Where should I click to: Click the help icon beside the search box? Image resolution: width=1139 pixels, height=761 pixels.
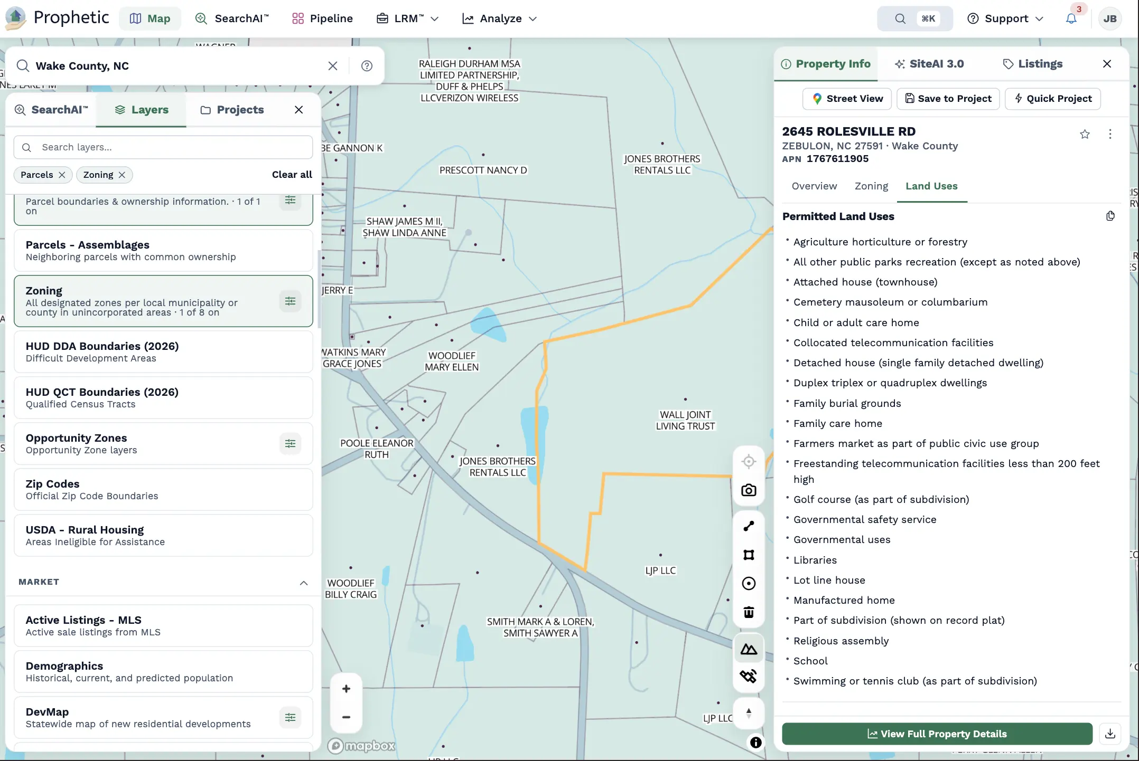[x=367, y=66]
